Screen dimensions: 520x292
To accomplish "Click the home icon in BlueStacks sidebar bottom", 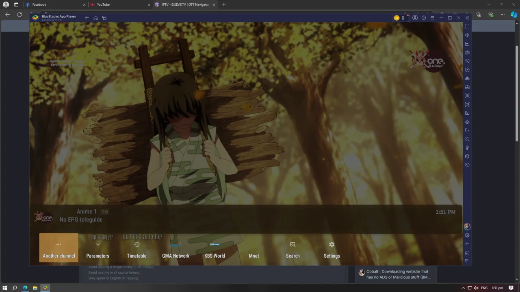I will [467, 253].
